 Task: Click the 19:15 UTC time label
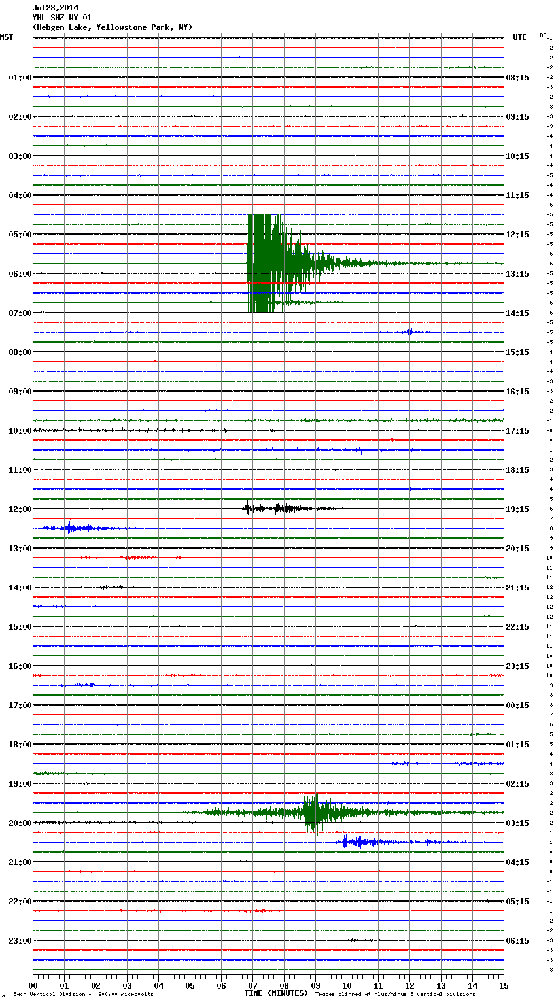coord(517,509)
